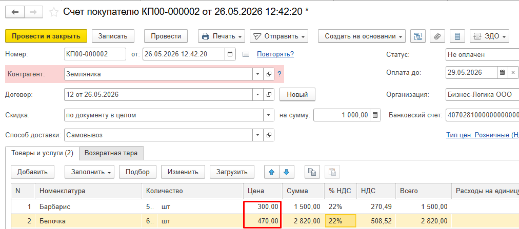Screen dimensions: 519x229
Task: Expand Отправить dropdown menu
Action: point(278,36)
